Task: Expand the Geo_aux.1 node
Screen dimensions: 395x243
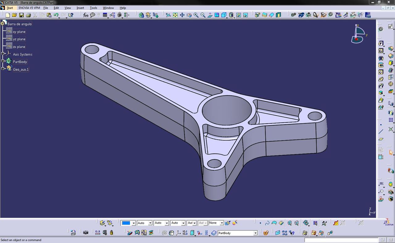Action: click(x=3, y=69)
